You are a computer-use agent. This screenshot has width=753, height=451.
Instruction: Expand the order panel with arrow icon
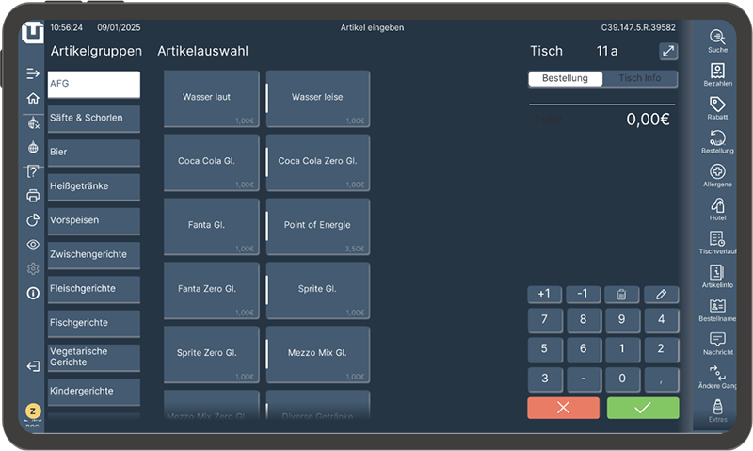pyautogui.click(x=667, y=52)
